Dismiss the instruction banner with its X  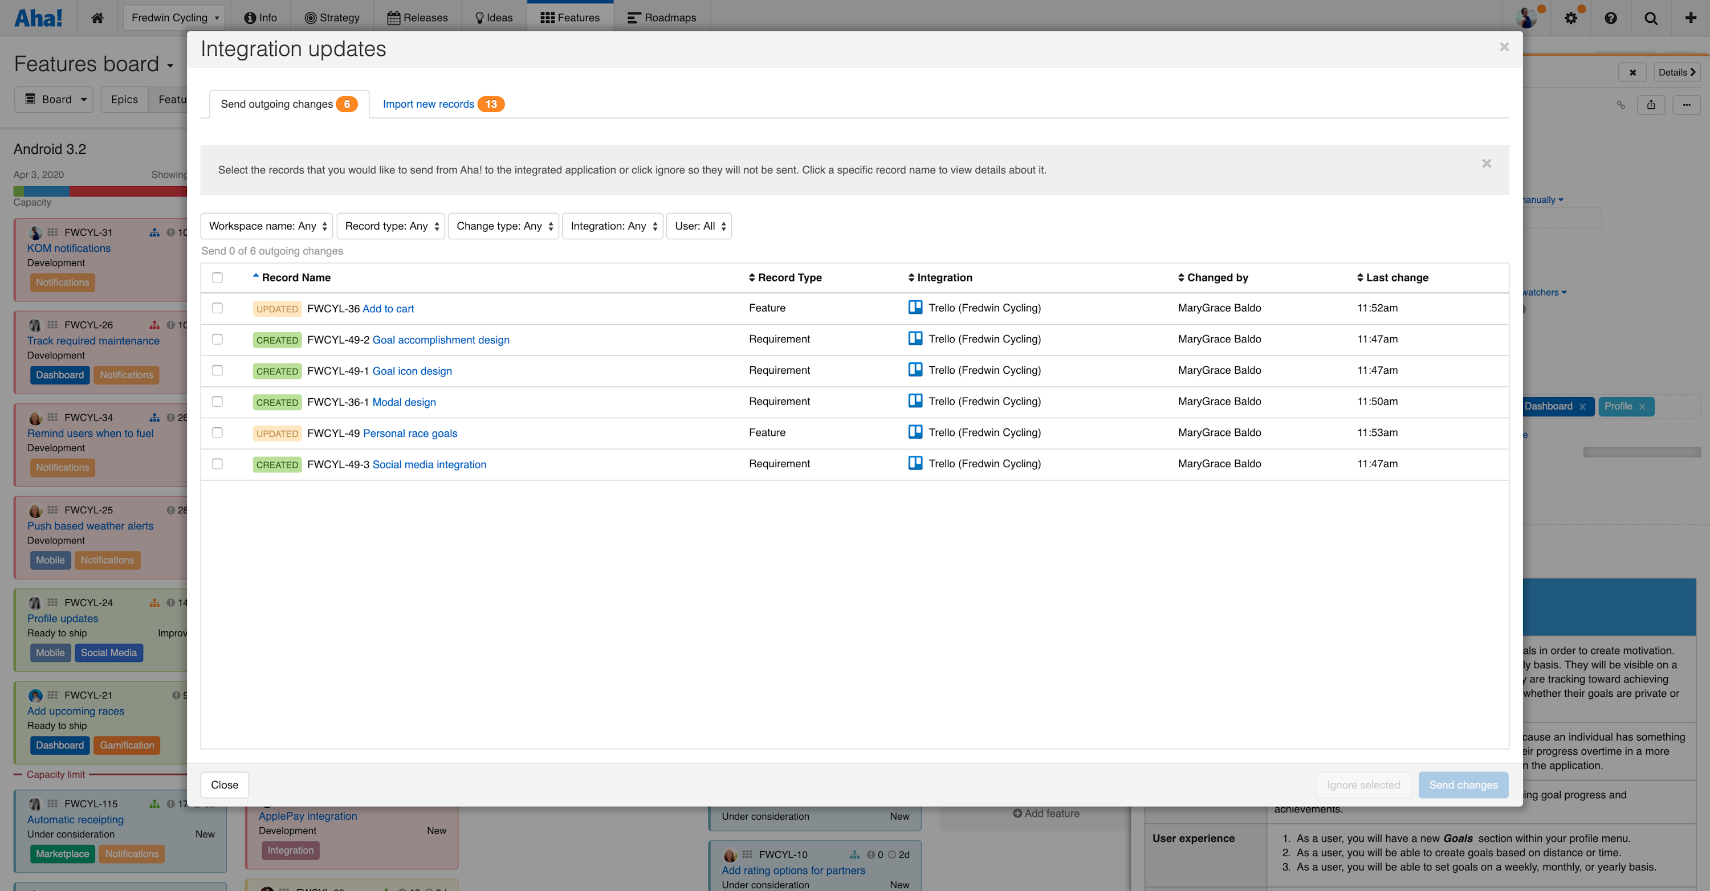(1487, 163)
